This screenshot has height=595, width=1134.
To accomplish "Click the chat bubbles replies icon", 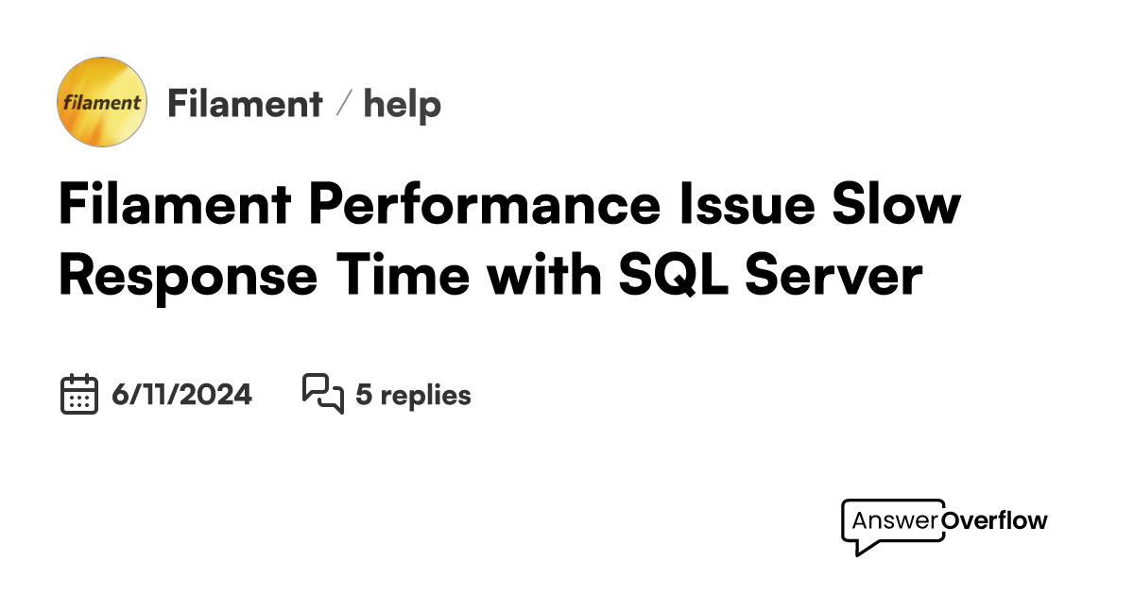I will pos(322,394).
